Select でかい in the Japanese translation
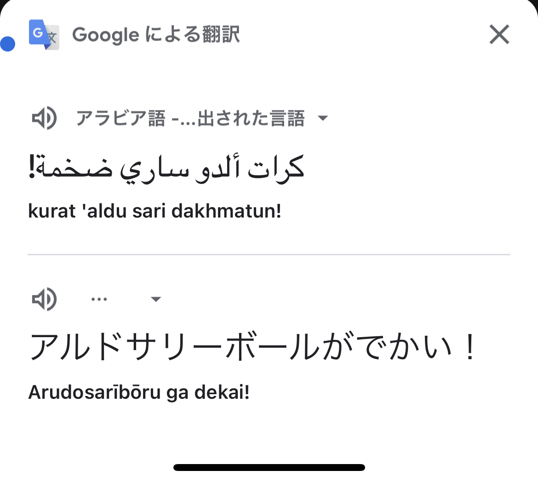The image size is (538, 482). click(404, 347)
